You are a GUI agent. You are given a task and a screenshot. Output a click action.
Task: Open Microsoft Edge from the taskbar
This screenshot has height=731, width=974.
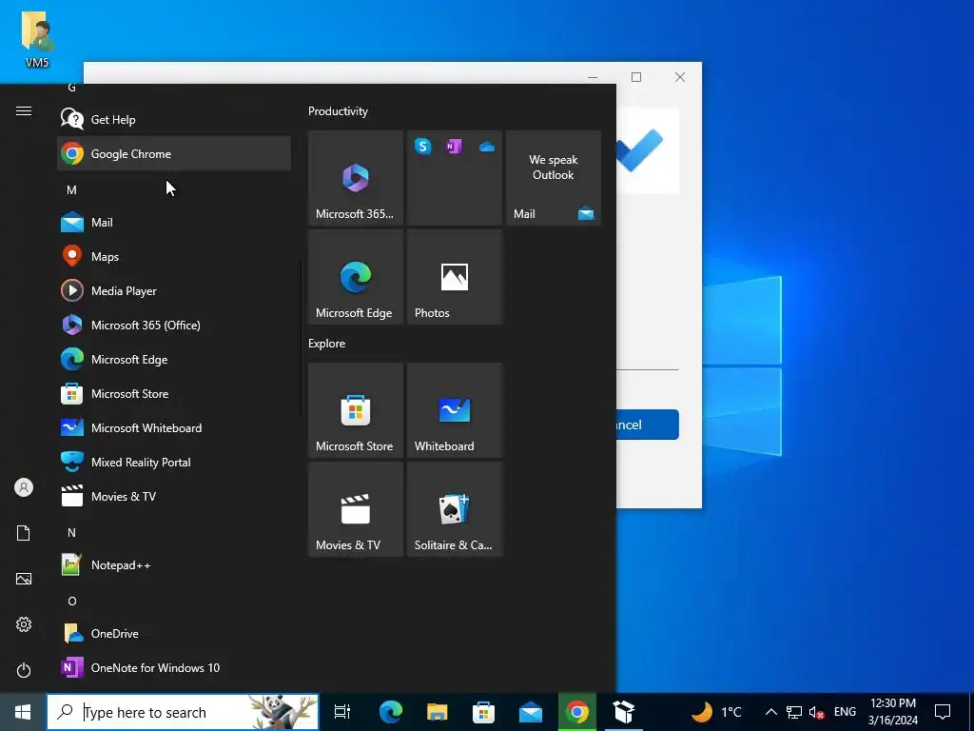(x=391, y=712)
